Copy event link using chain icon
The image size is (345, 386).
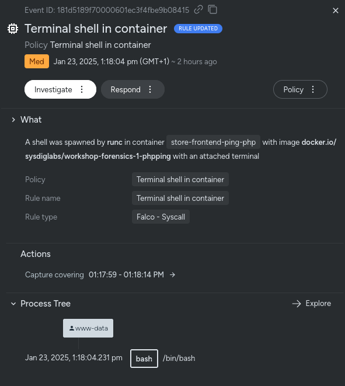(198, 10)
